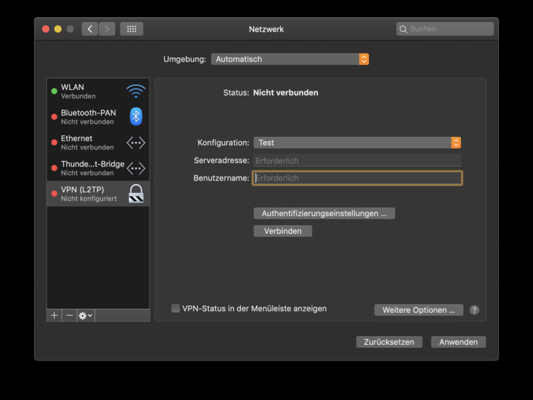Open the Umgebung dropdown

pyautogui.click(x=289, y=60)
